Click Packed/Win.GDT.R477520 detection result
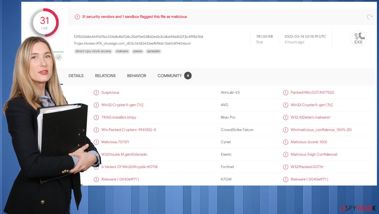Viewport: 379px width, 214px height. pyautogui.click(x=312, y=92)
